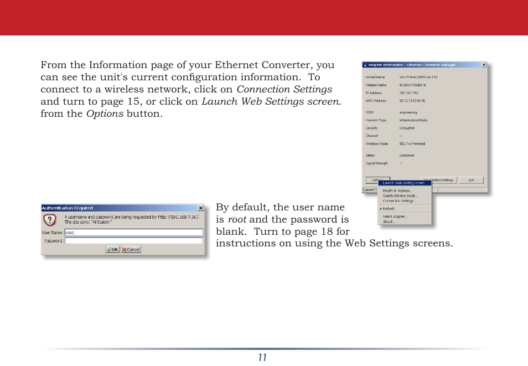Click the IP Address value 192.168.7.167
The height and width of the screenshot is (366, 528).
click(x=409, y=93)
